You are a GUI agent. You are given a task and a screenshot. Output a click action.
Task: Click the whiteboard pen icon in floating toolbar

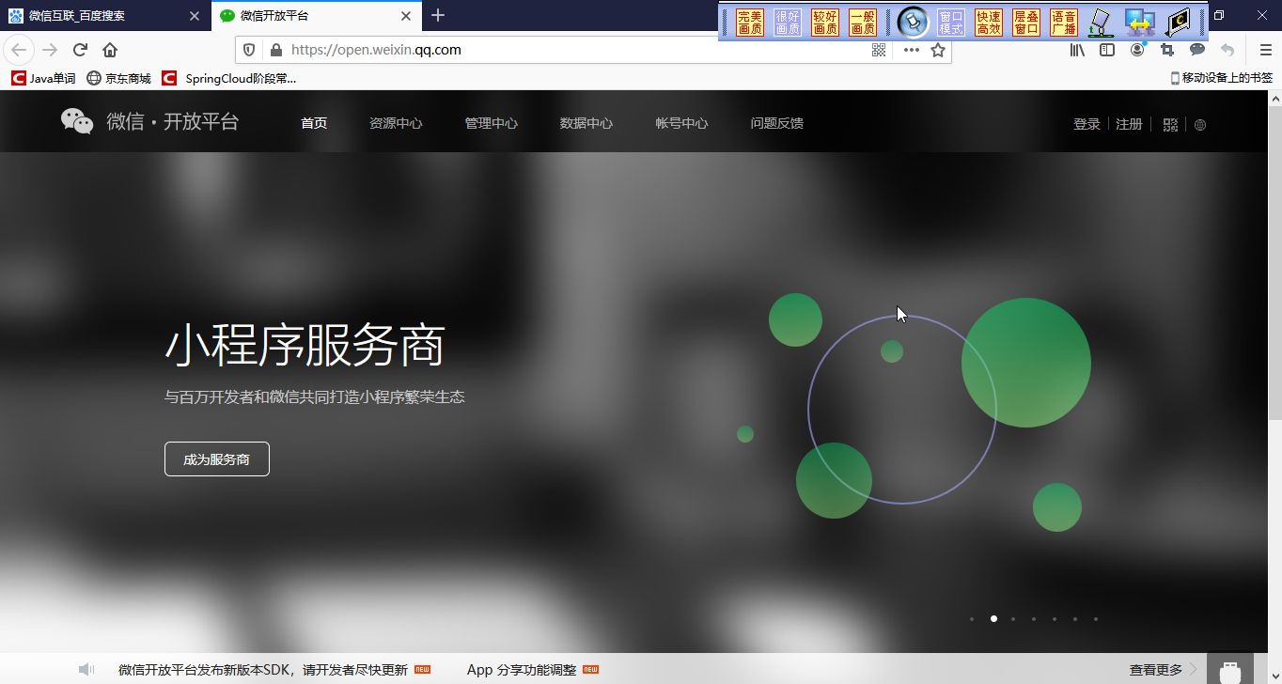click(x=1102, y=23)
